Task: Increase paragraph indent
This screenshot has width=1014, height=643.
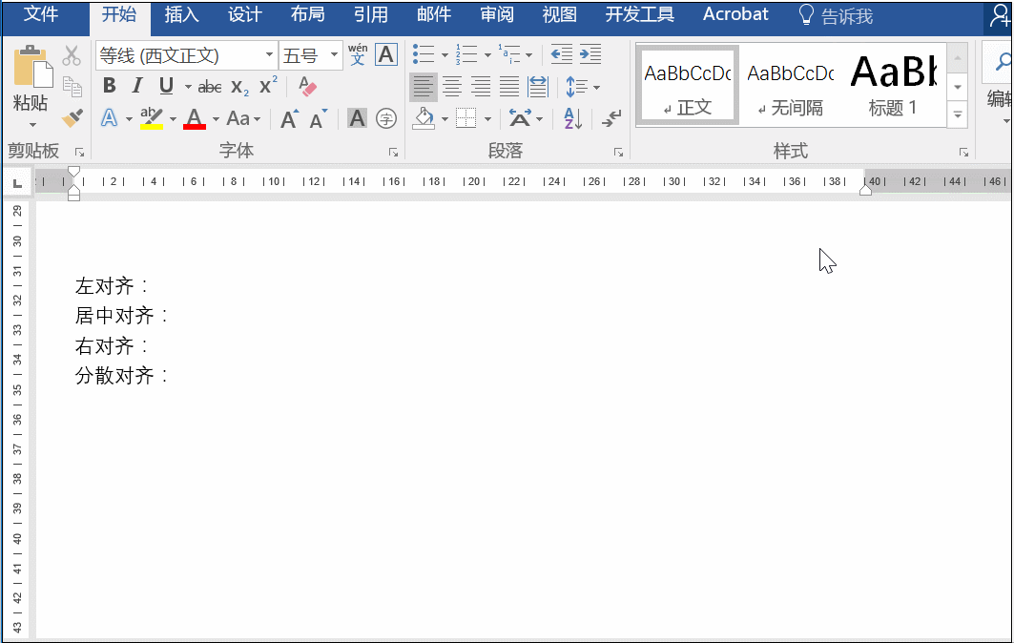Action: (x=590, y=54)
